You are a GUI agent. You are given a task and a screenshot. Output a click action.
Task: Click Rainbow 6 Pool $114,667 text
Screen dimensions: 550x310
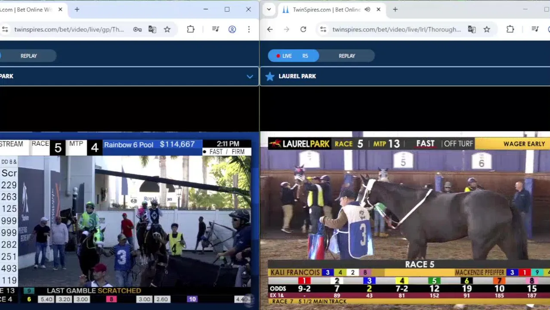pos(149,145)
